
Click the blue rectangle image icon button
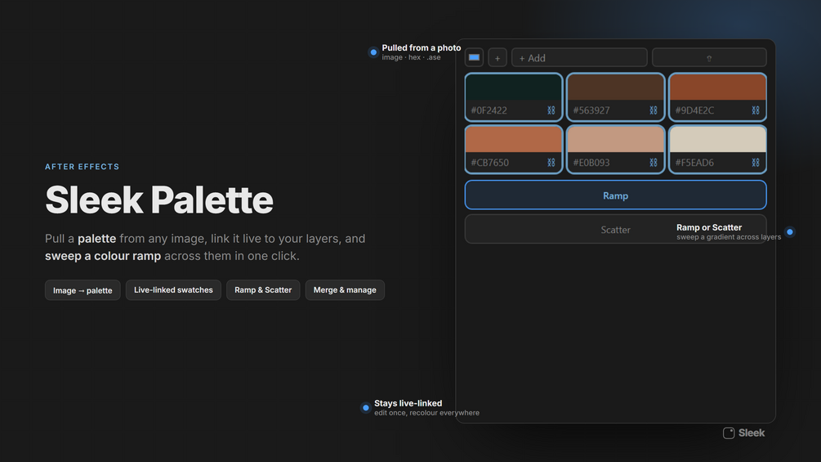tap(474, 57)
